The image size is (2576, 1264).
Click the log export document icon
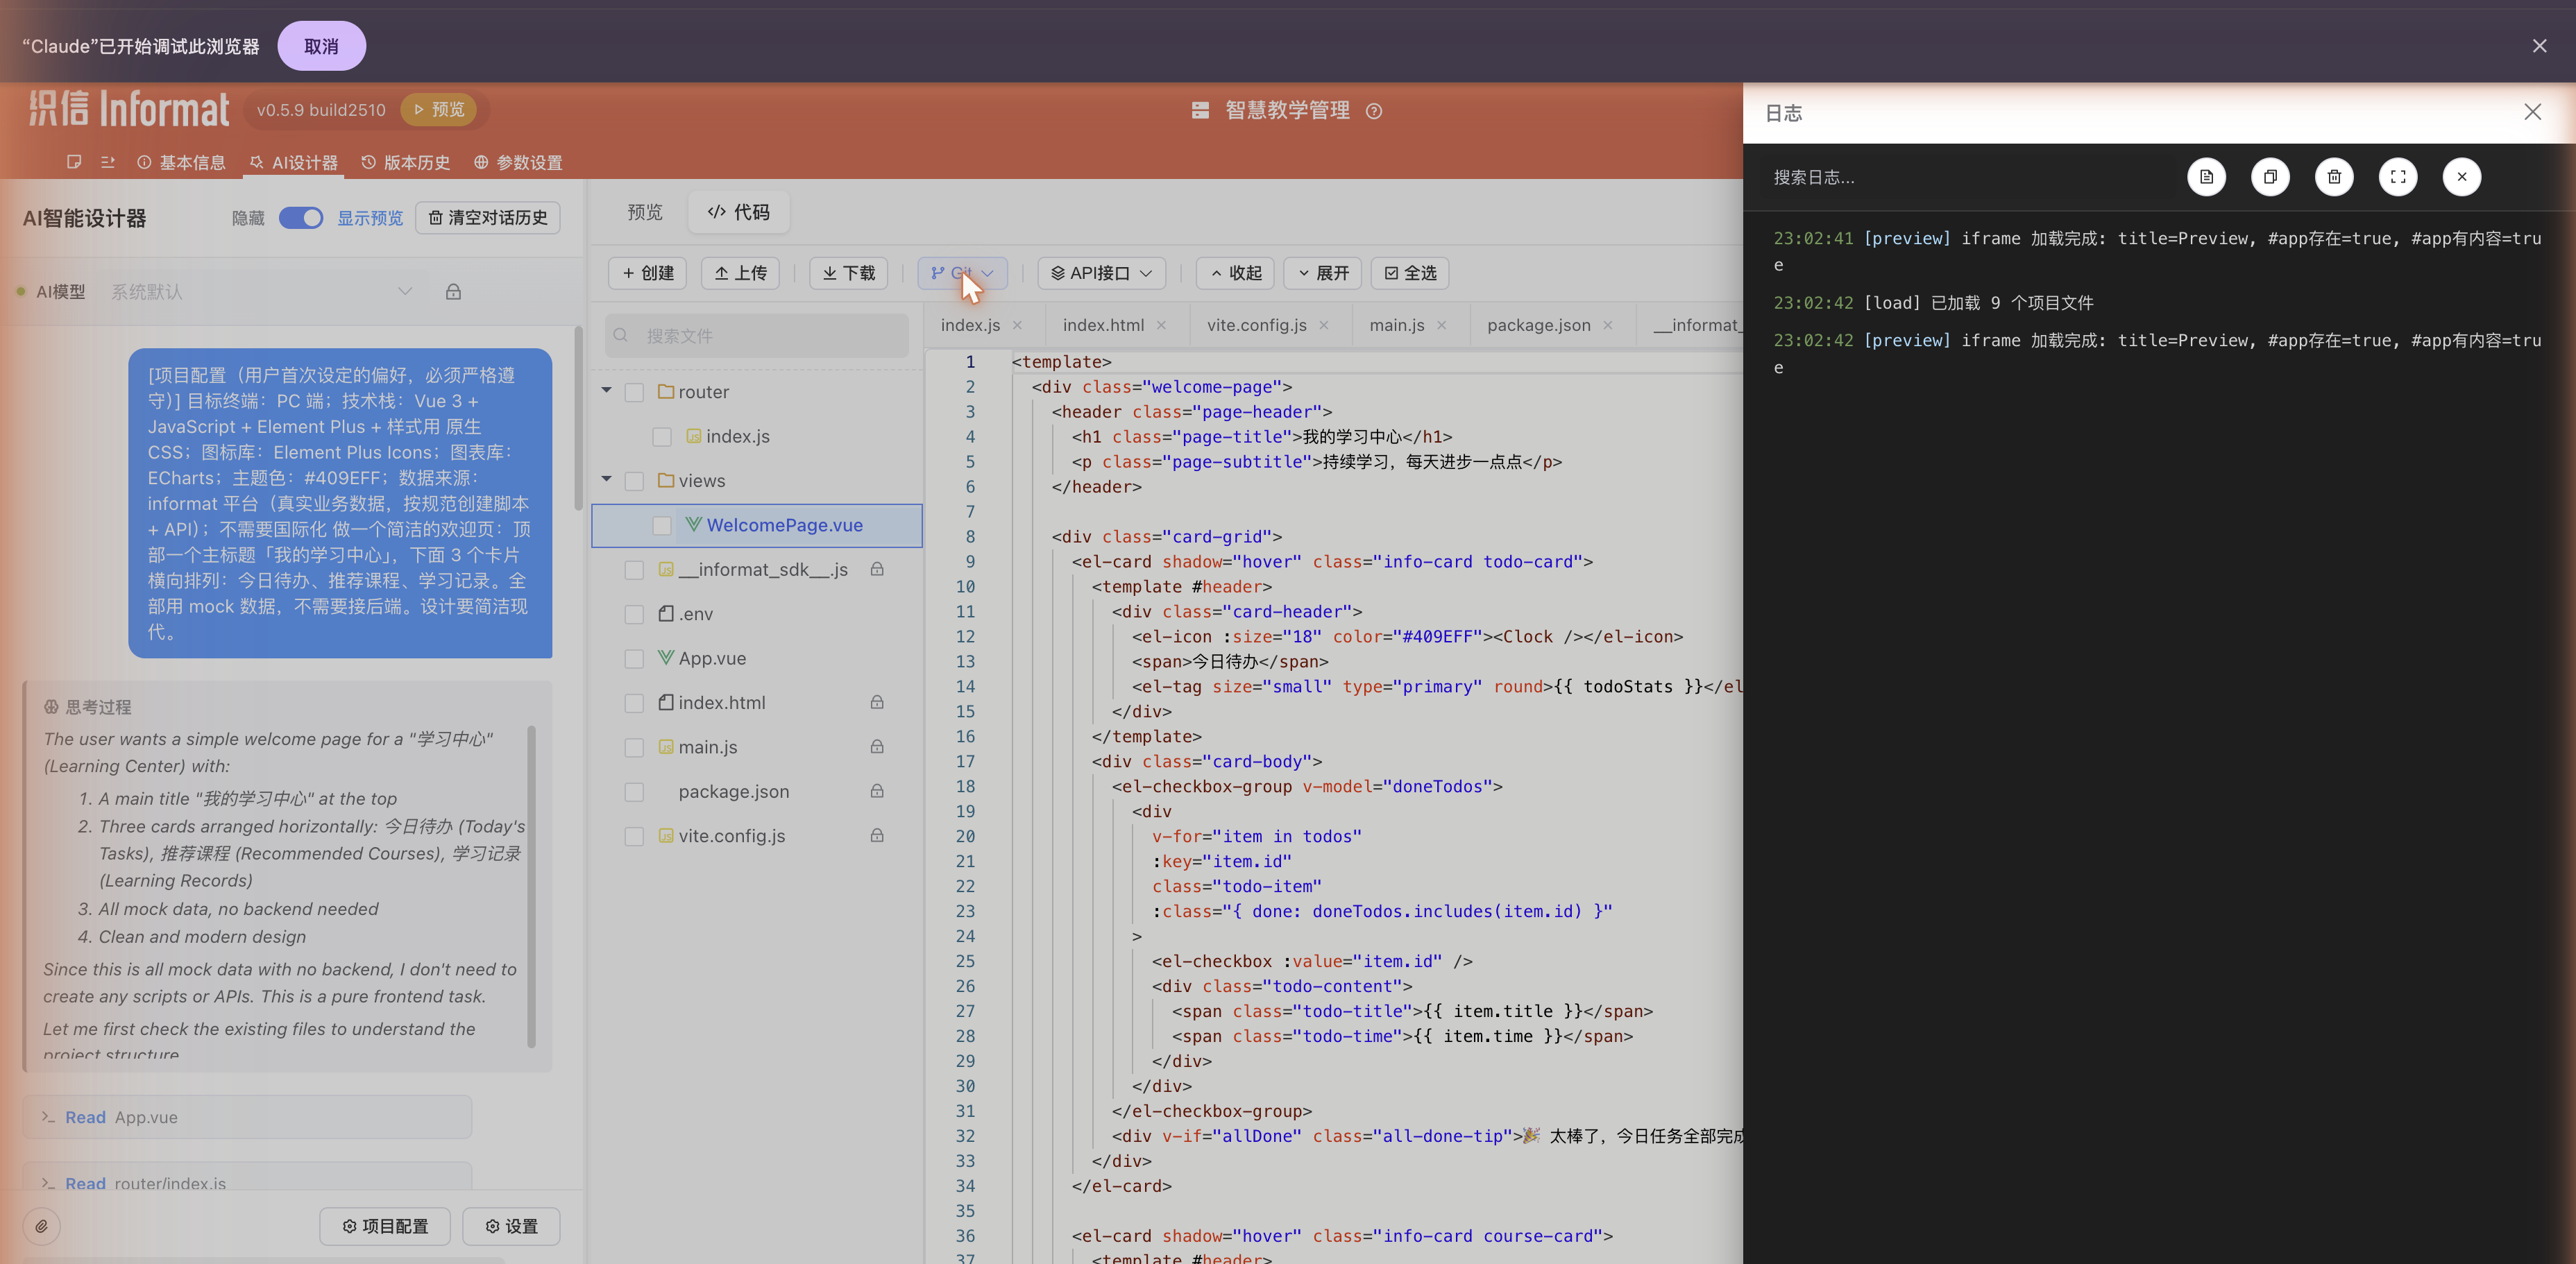pyautogui.click(x=2206, y=177)
